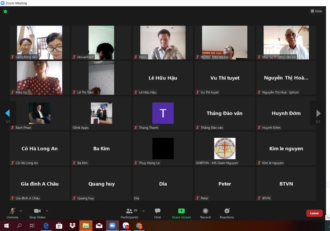Click the green Share Screen icon
The height and width of the screenshot is (231, 330).
[x=181, y=211]
